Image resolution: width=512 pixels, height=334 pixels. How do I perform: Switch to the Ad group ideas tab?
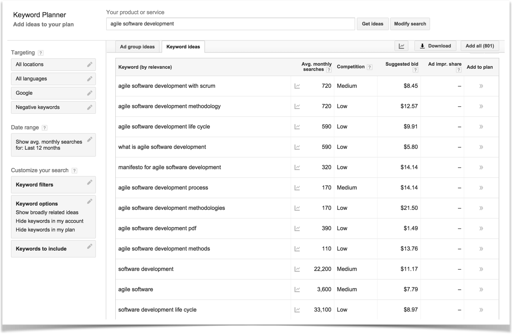pos(137,47)
